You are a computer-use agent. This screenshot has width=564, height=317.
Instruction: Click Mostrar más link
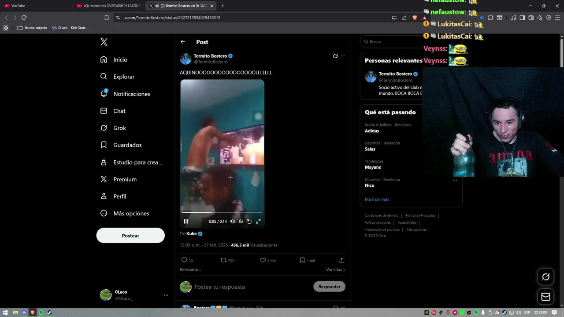(377, 199)
